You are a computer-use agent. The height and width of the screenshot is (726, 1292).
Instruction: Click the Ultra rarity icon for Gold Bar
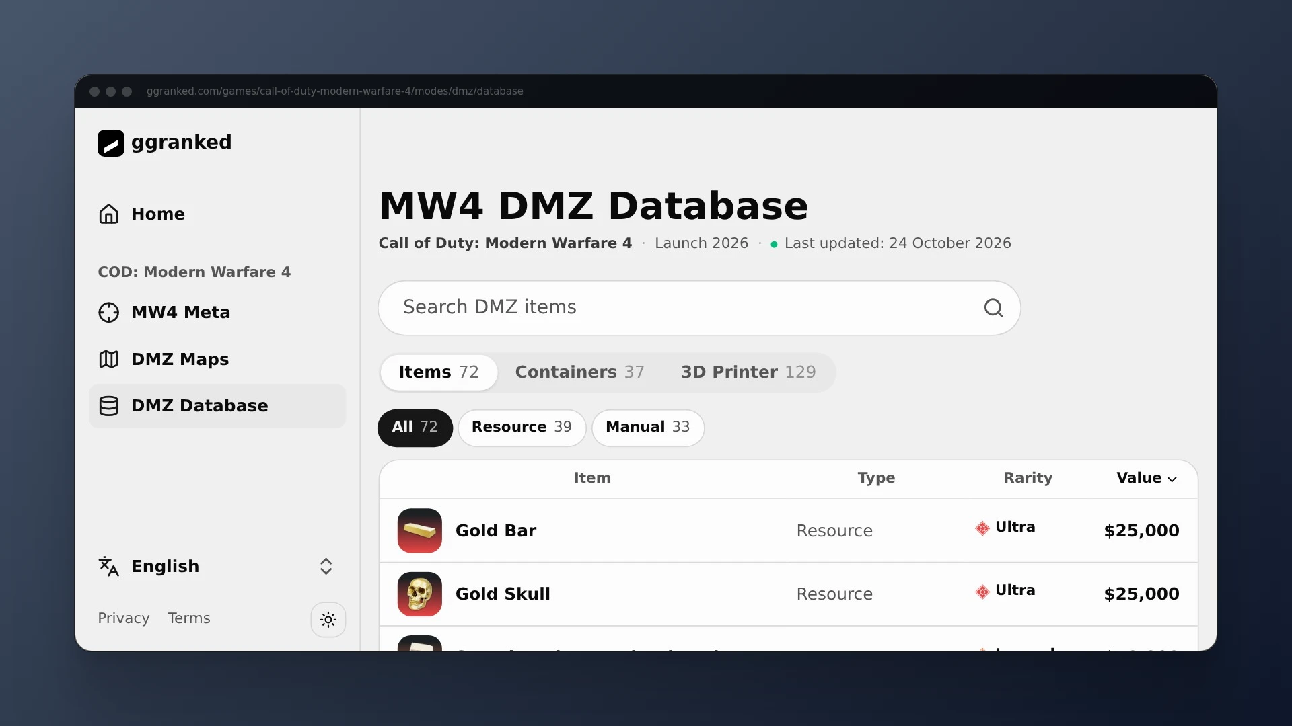click(982, 528)
